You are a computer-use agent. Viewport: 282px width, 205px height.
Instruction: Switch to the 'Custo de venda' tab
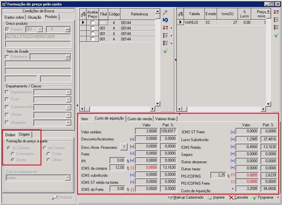pos(140,119)
